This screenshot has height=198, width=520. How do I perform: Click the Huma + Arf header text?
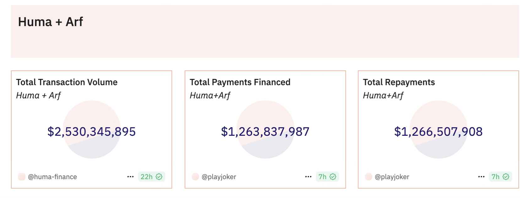(51, 22)
